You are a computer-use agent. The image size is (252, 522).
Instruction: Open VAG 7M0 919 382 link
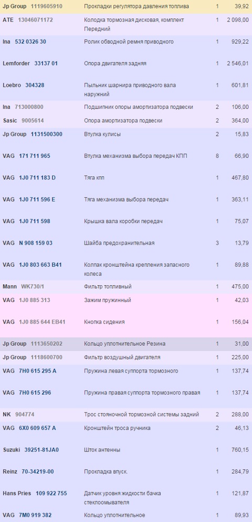36,515
